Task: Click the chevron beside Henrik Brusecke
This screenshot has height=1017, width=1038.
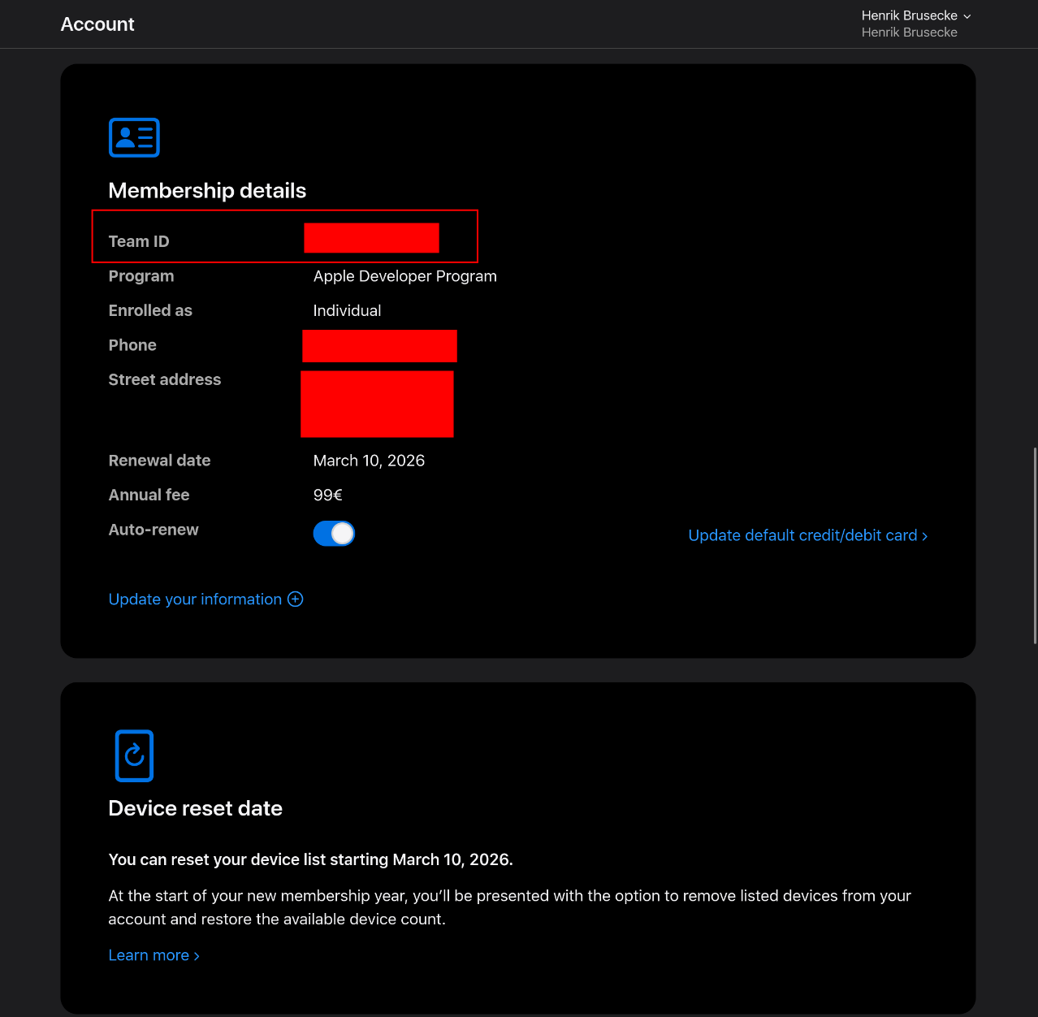Action: click(x=967, y=15)
